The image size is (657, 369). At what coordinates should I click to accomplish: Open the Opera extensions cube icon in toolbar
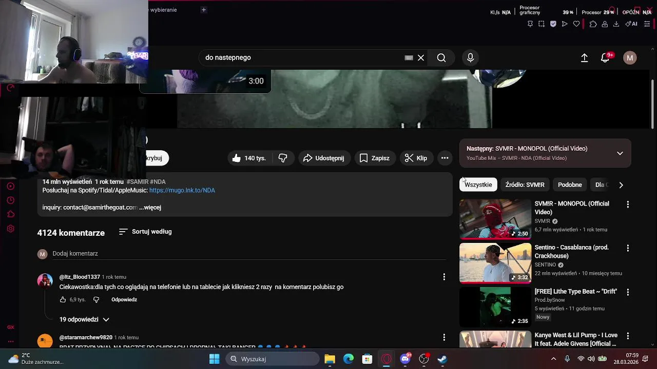(593, 24)
